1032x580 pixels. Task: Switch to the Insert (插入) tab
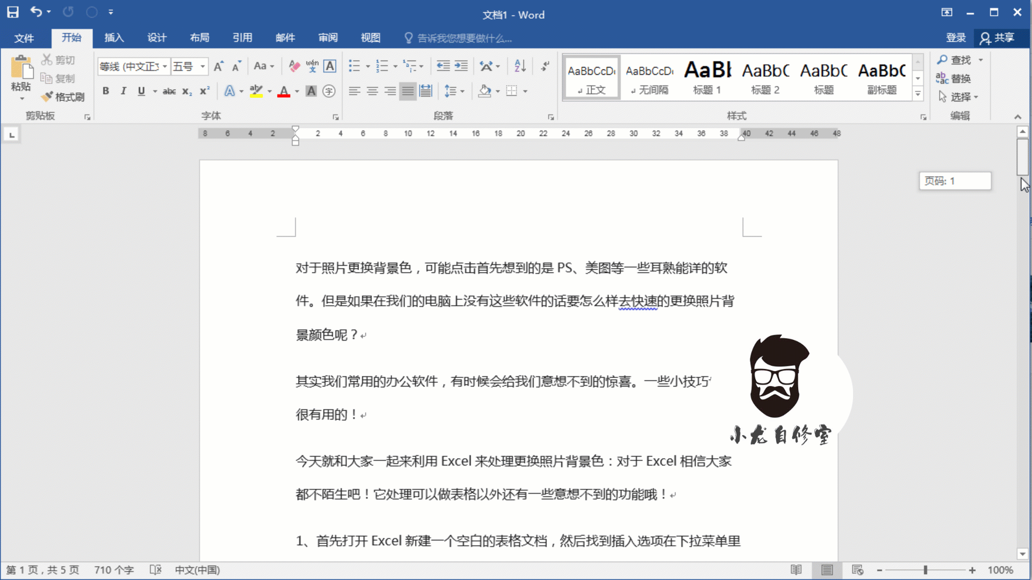coord(114,38)
